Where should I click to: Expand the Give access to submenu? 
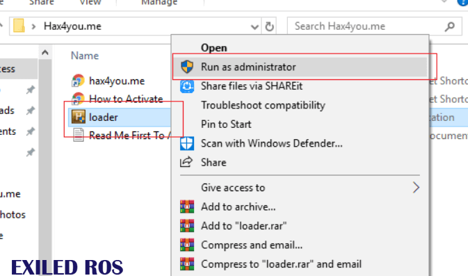click(x=300, y=188)
